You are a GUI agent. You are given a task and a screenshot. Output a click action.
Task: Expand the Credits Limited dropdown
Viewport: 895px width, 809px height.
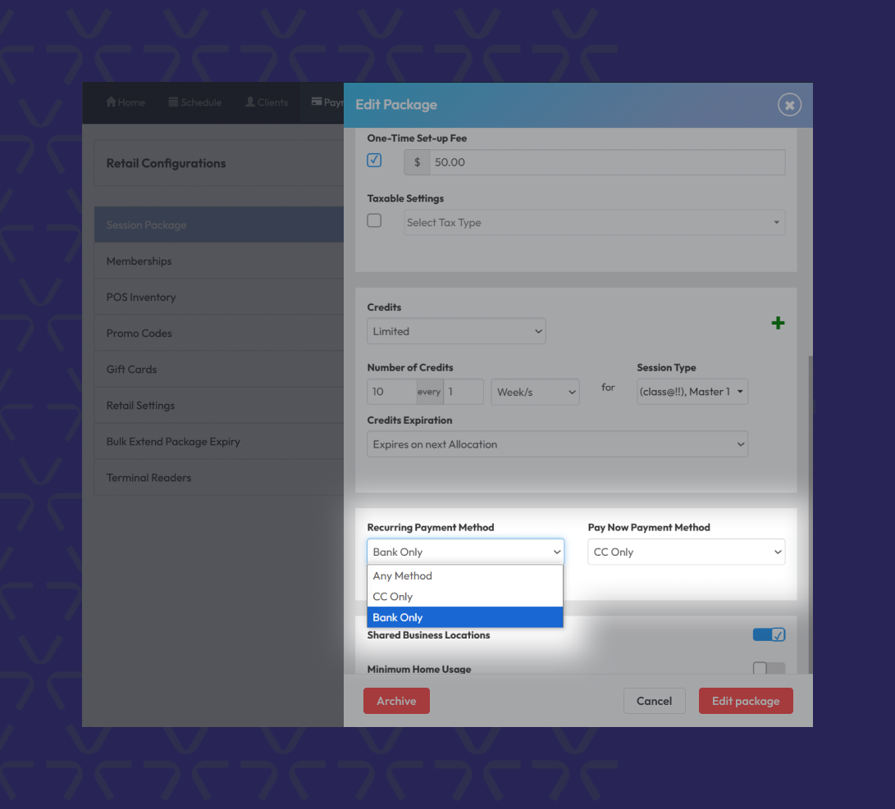[456, 331]
